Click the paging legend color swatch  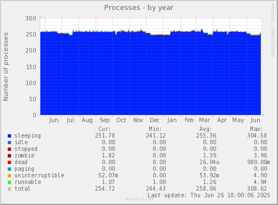(9, 169)
